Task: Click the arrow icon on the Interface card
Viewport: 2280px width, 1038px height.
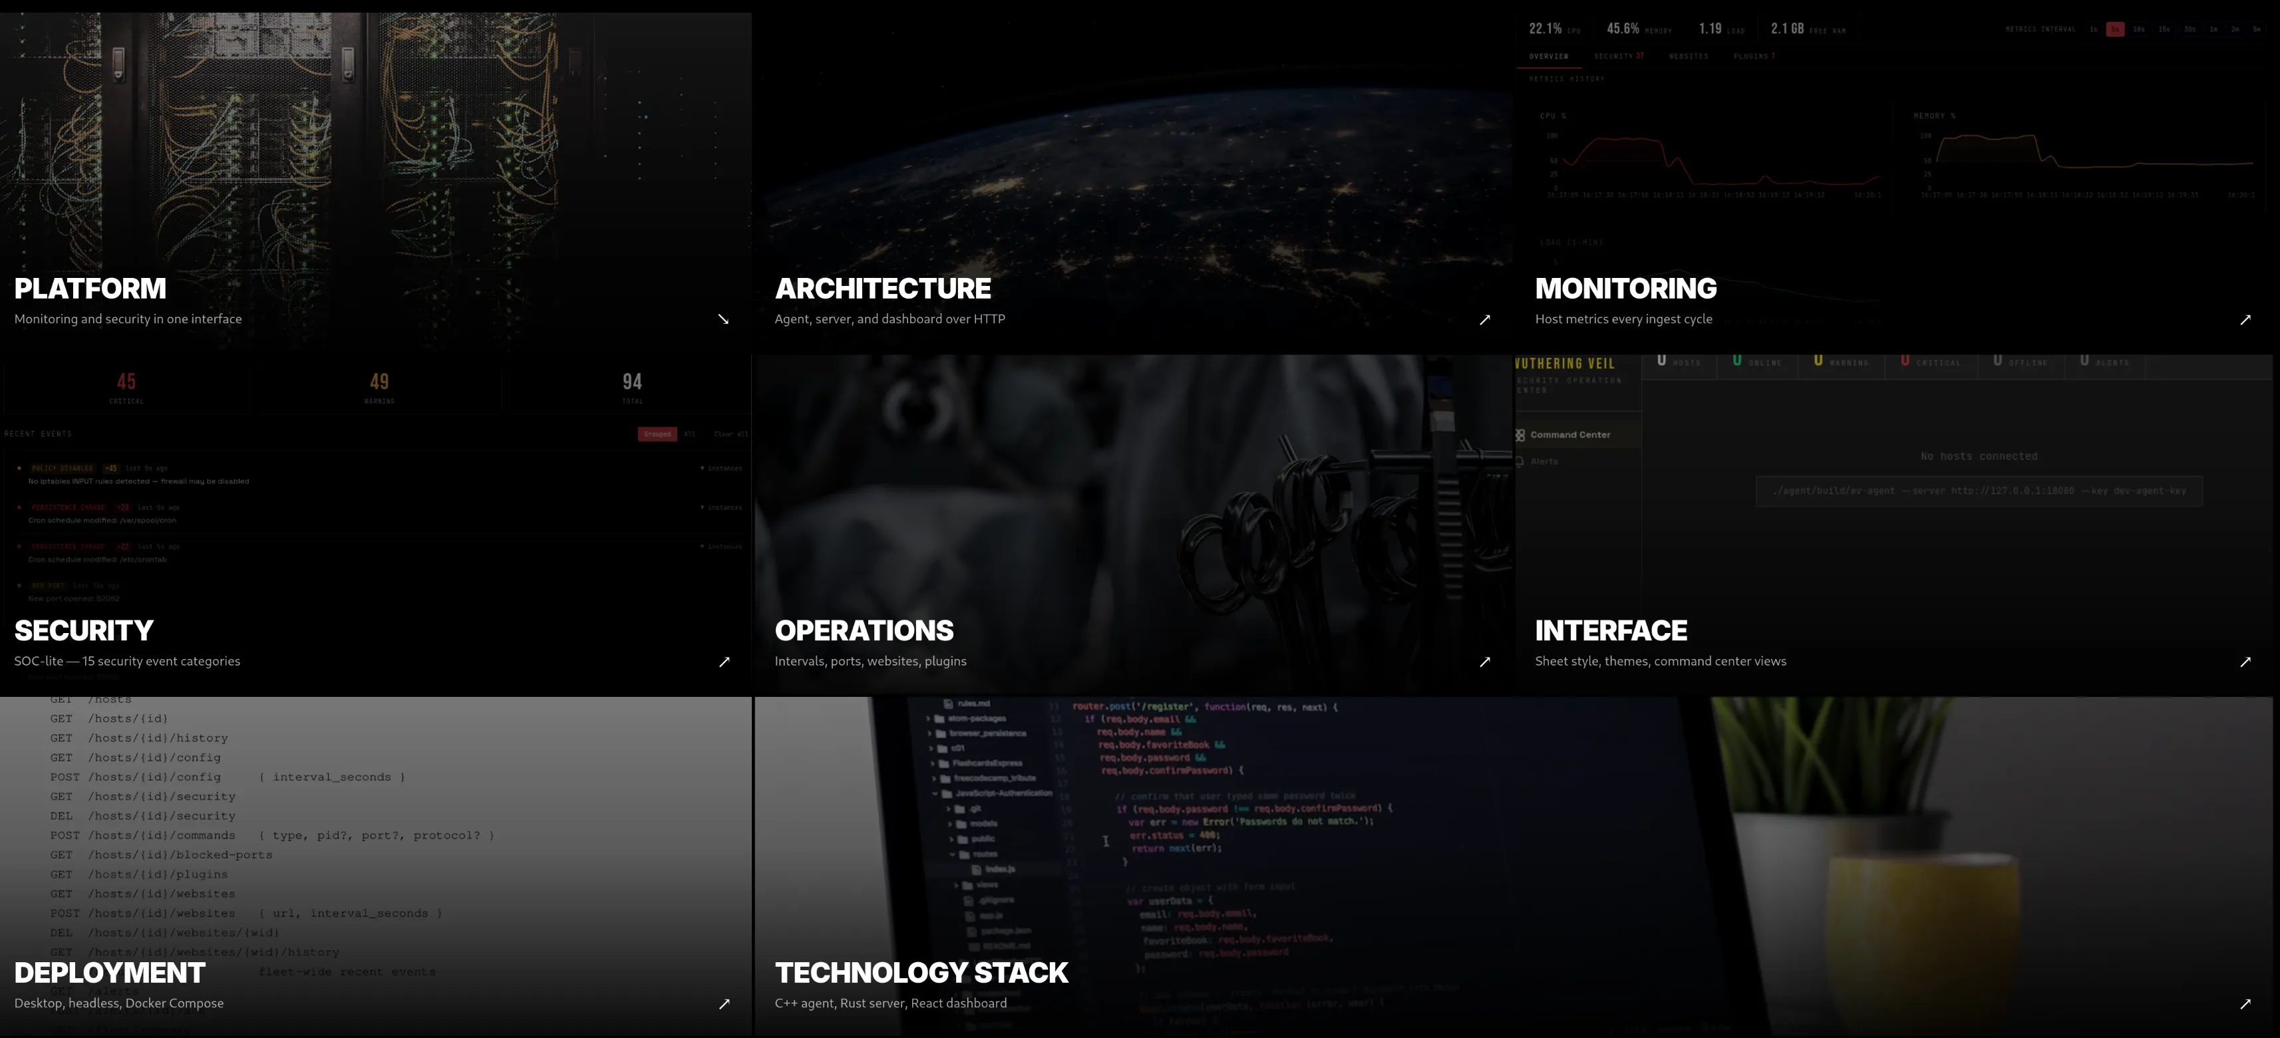Action: 2245,662
